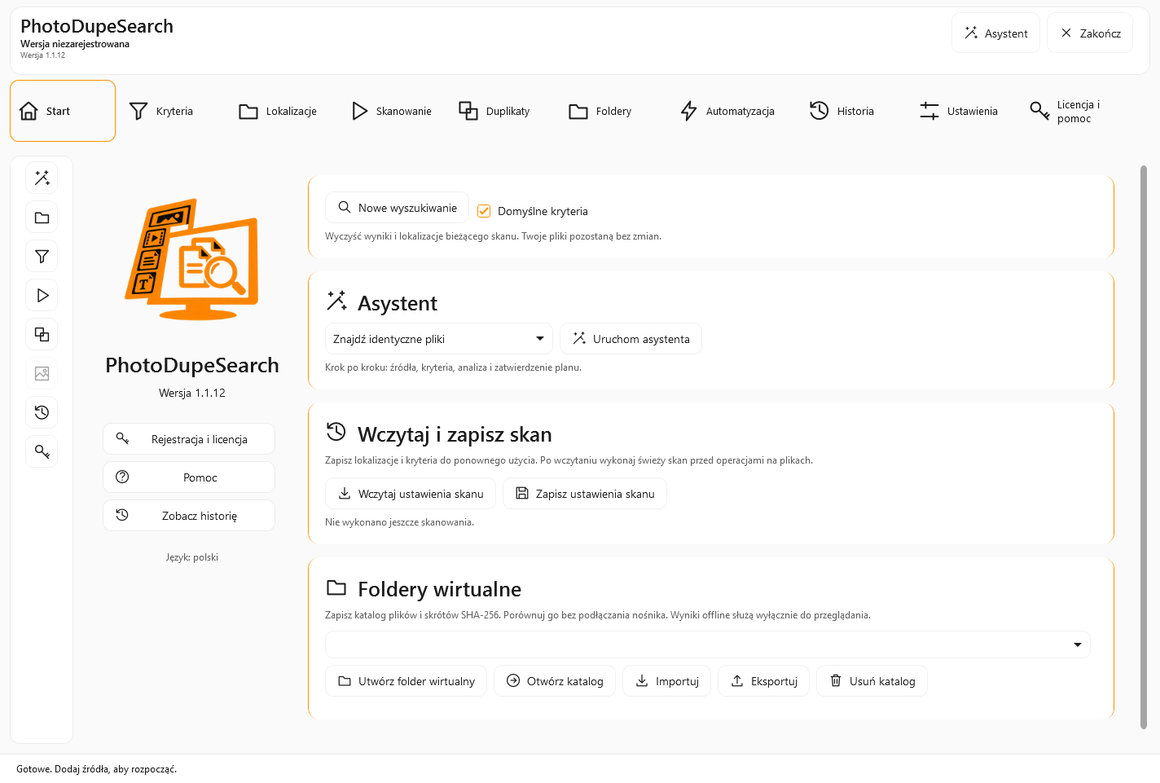Select the Start tab

[x=63, y=111]
